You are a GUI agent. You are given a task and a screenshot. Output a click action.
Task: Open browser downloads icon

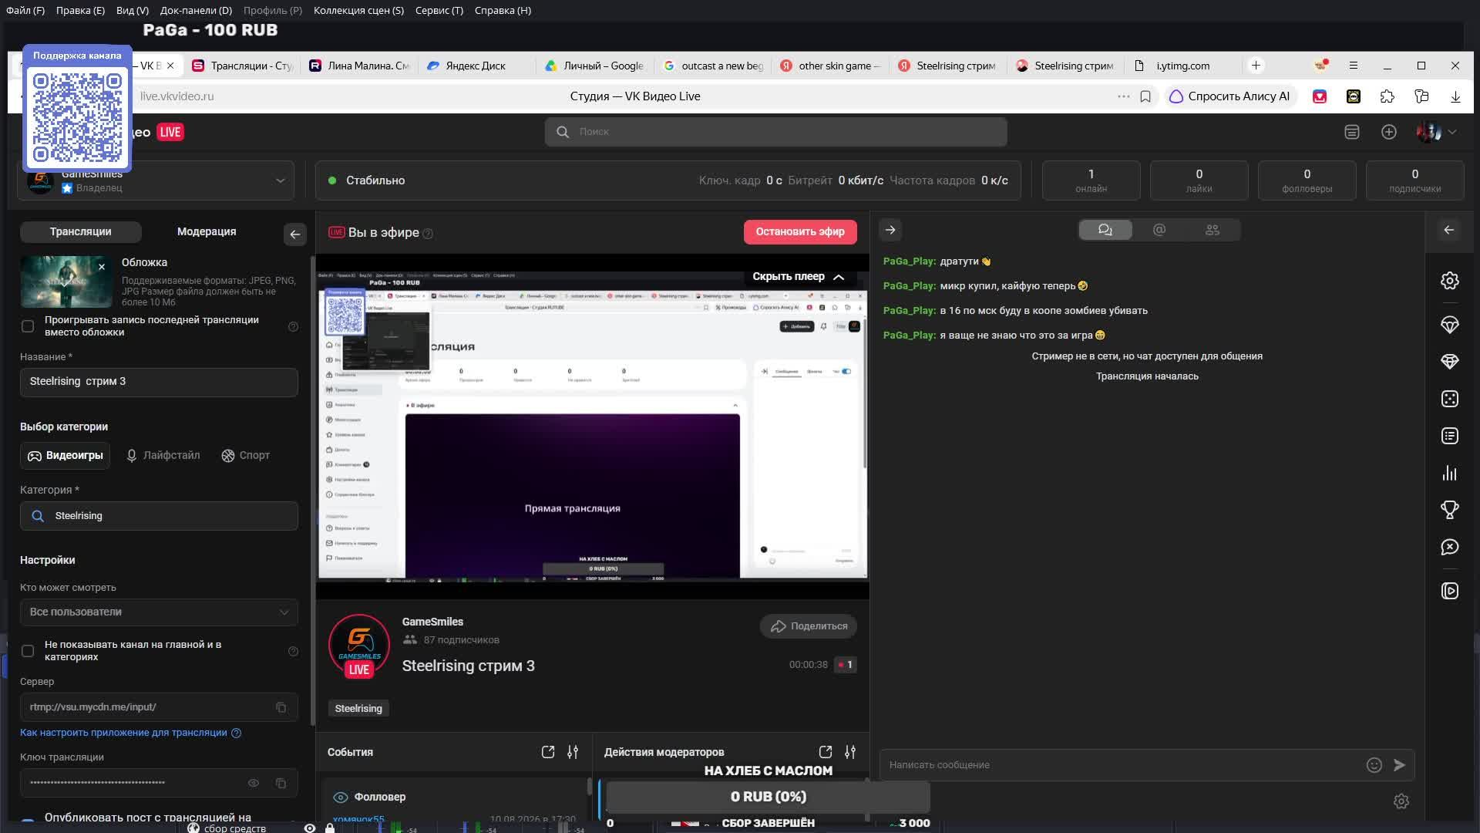[x=1455, y=96]
